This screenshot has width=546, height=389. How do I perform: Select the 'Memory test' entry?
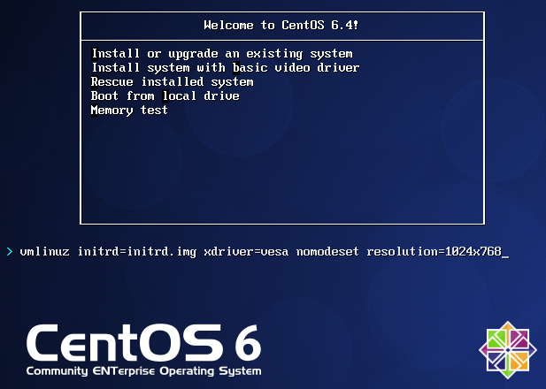click(129, 111)
